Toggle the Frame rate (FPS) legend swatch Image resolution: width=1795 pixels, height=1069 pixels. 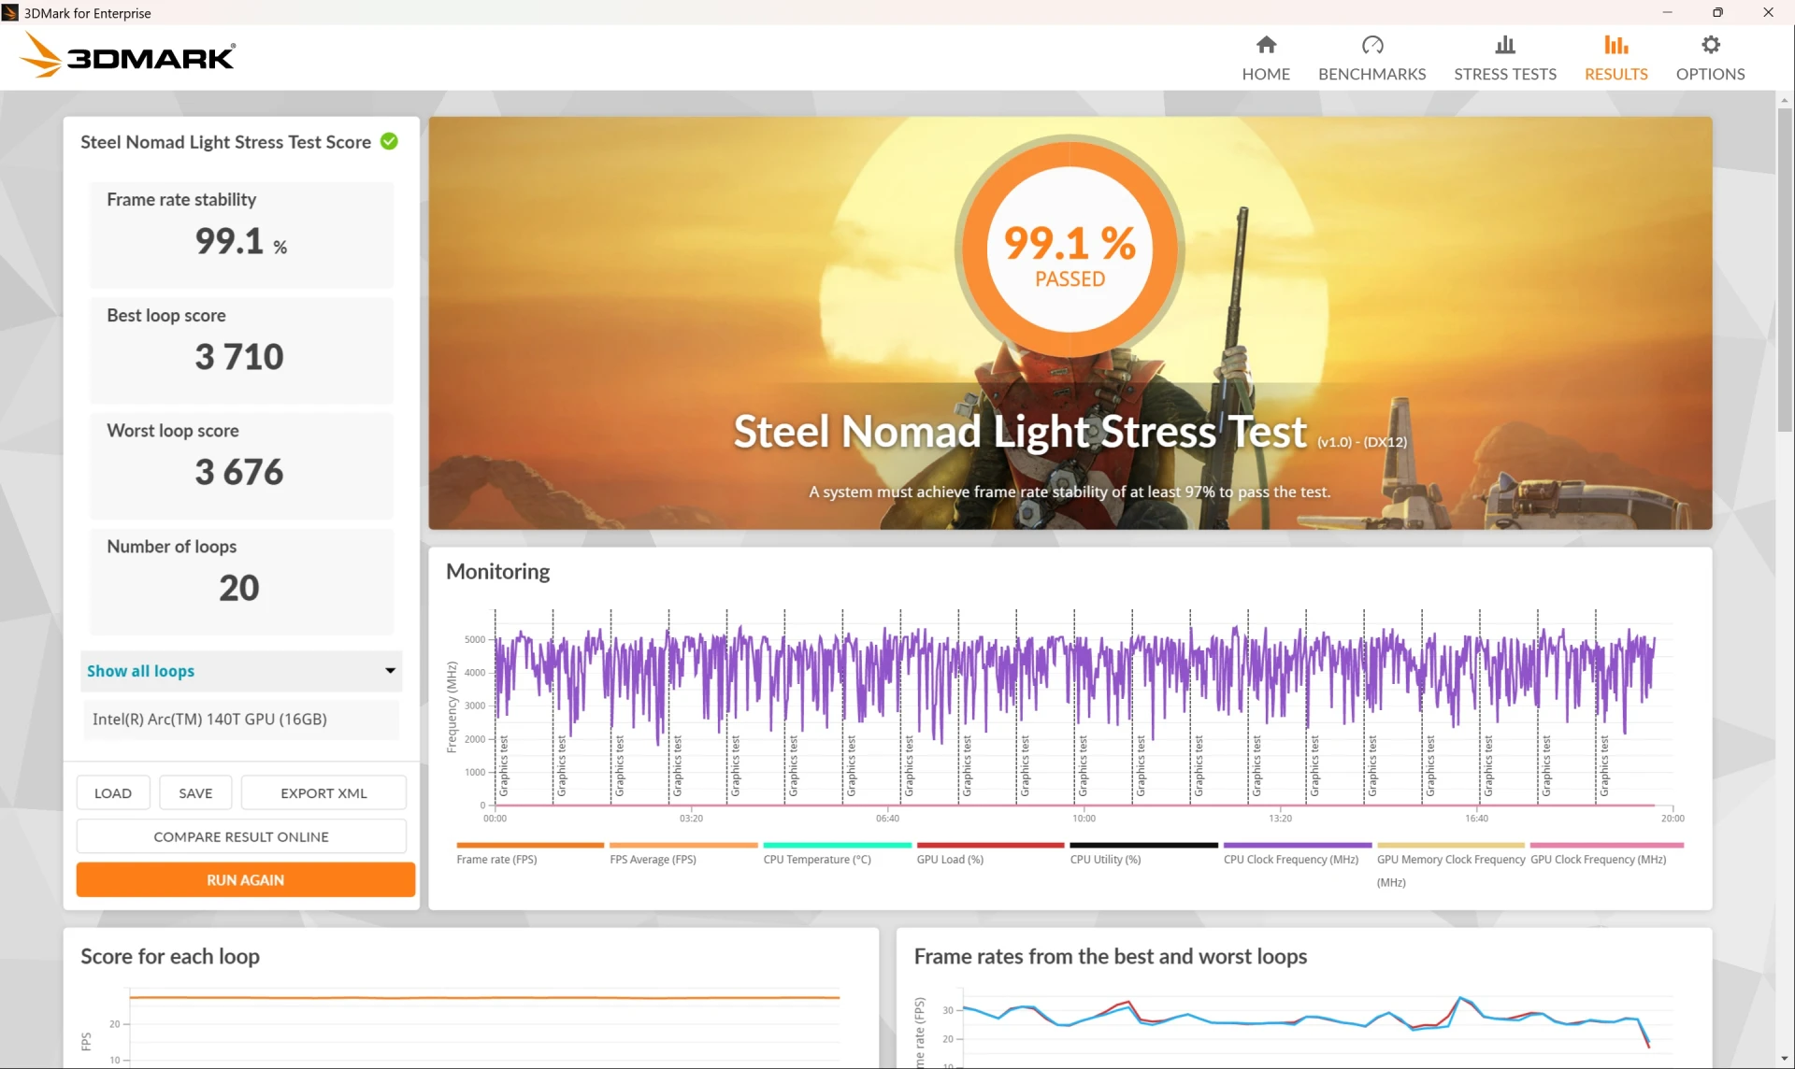coord(530,846)
